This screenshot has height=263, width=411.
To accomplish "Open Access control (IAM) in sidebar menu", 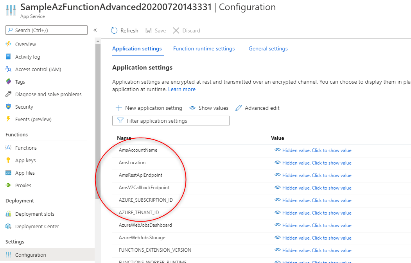I will coord(38,70).
